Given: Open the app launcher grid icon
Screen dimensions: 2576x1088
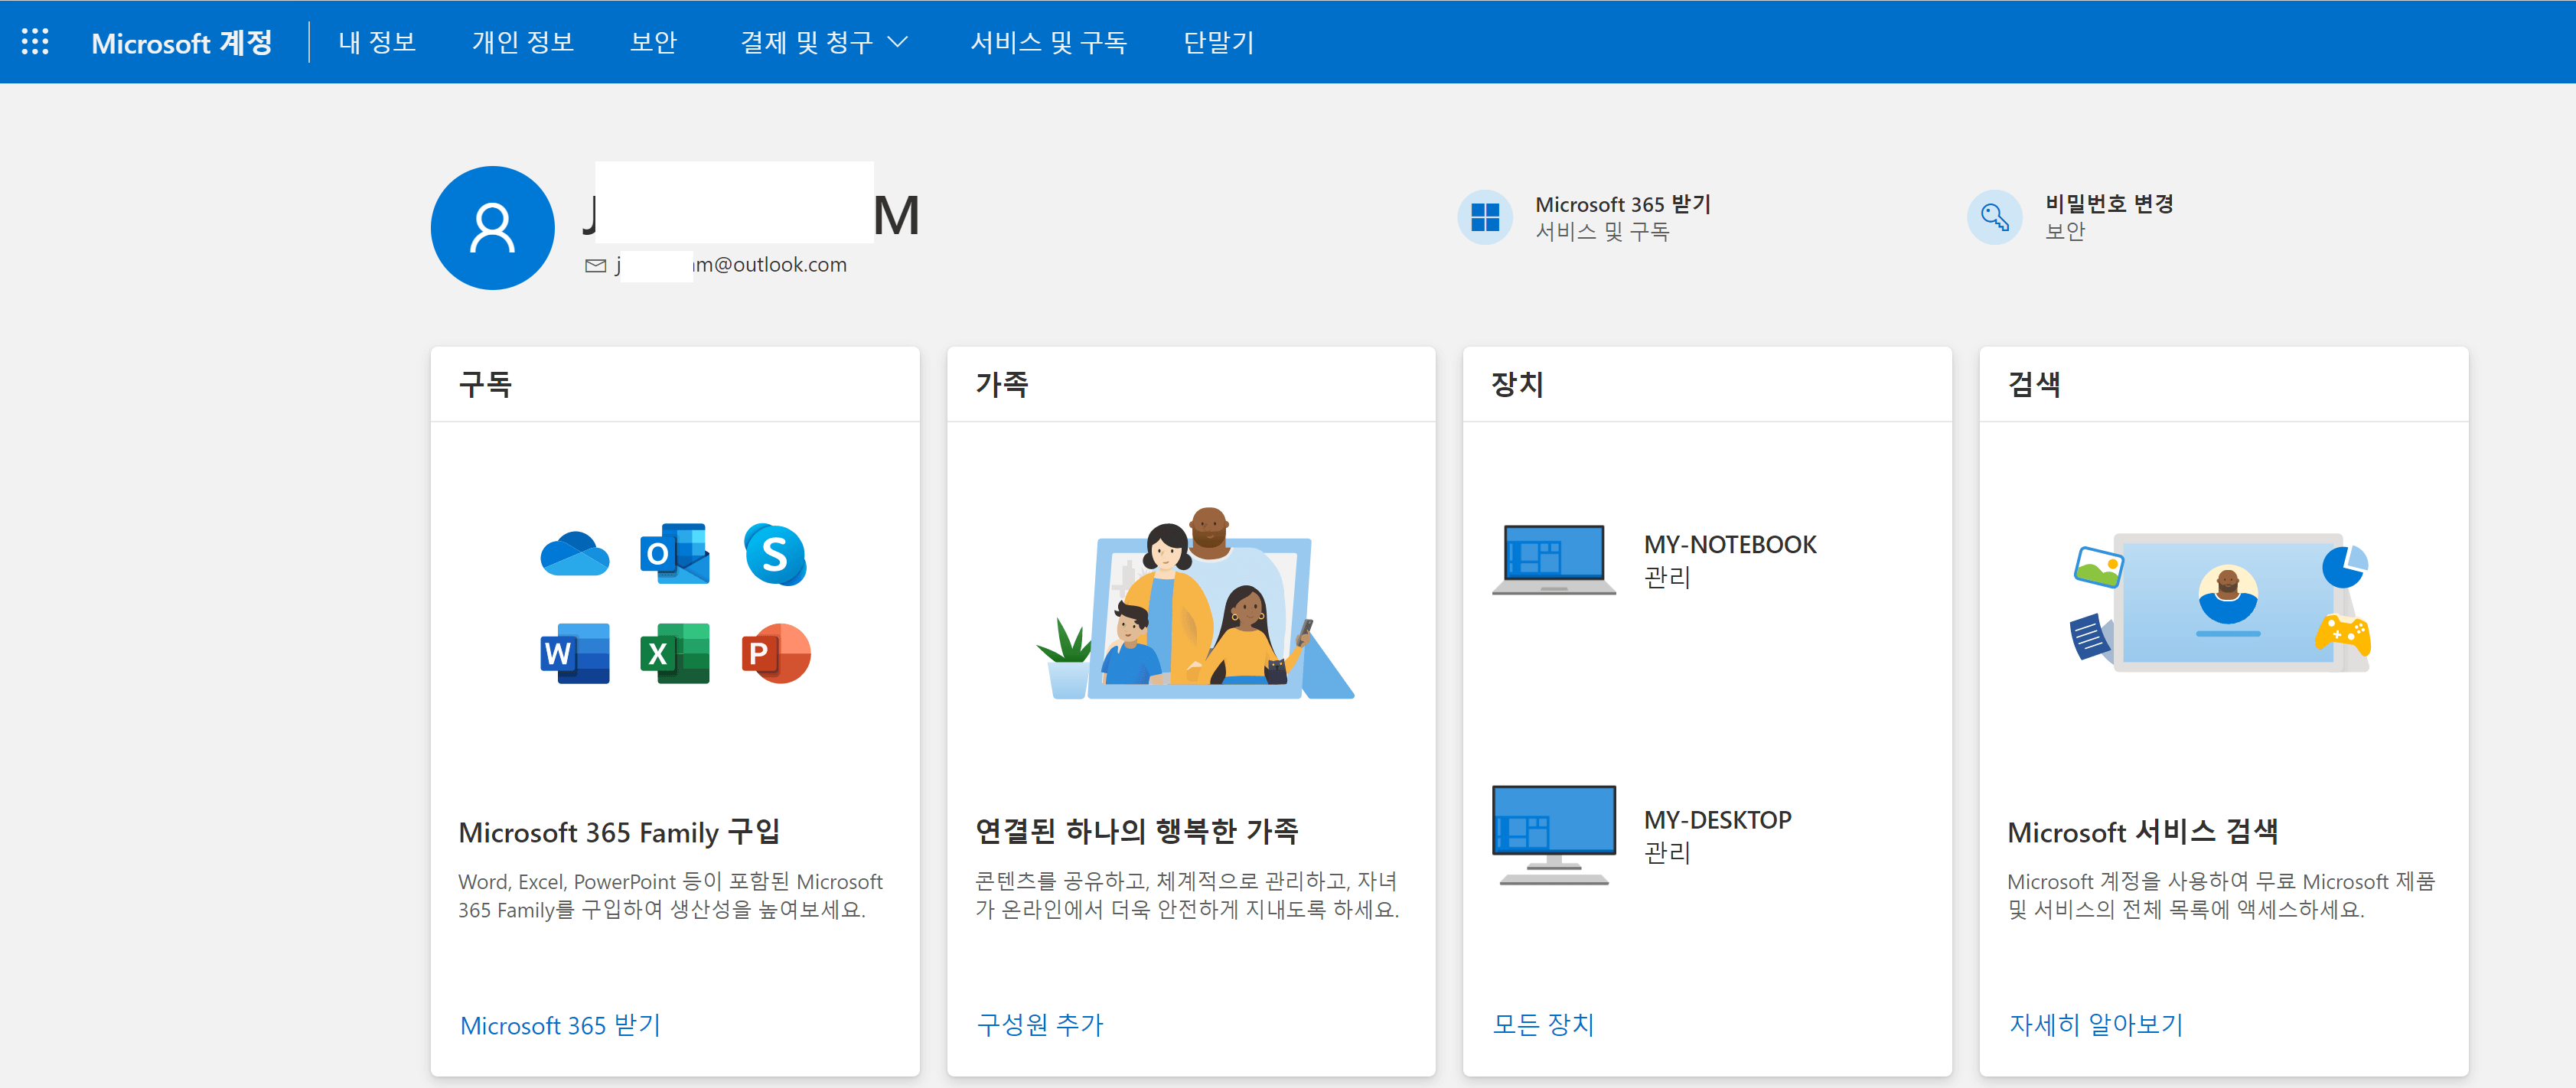Looking at the screenshot, I should coord(35,41).
